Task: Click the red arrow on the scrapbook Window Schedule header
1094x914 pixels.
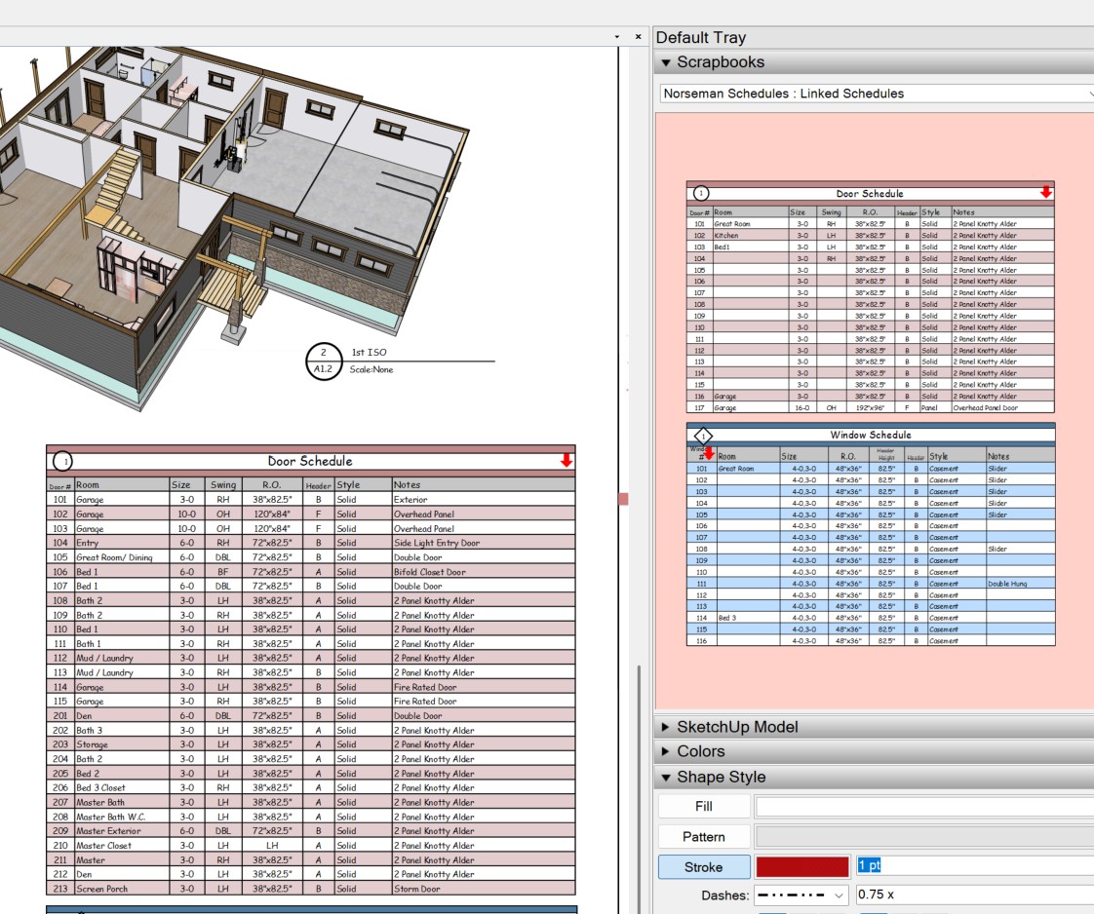Action: [x=709, y=454]
